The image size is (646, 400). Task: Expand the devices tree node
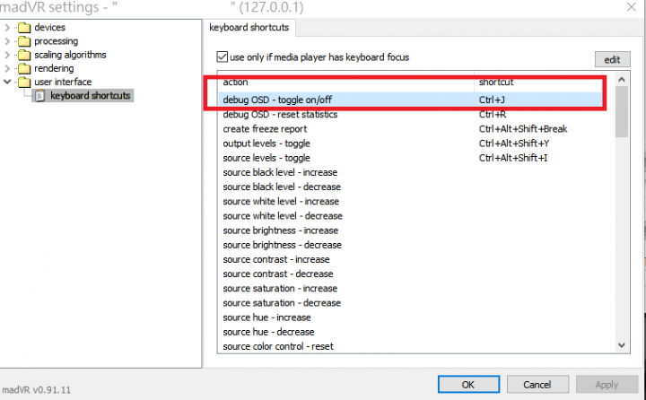(x=7, y=28)
